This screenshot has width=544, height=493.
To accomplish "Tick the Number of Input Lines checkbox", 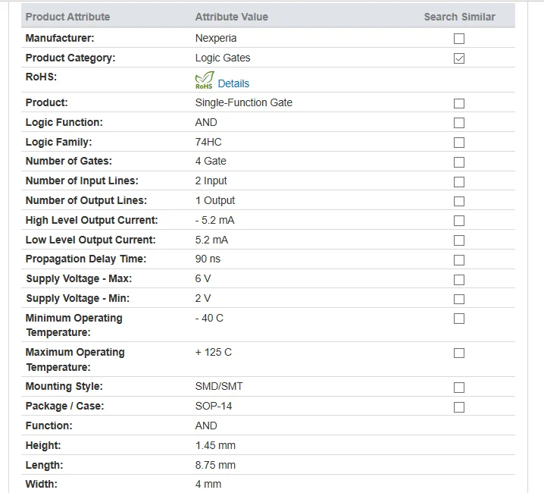I will (458, 182).
